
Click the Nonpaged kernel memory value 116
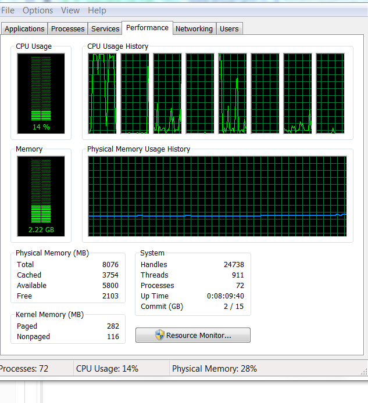coord(113,337)
